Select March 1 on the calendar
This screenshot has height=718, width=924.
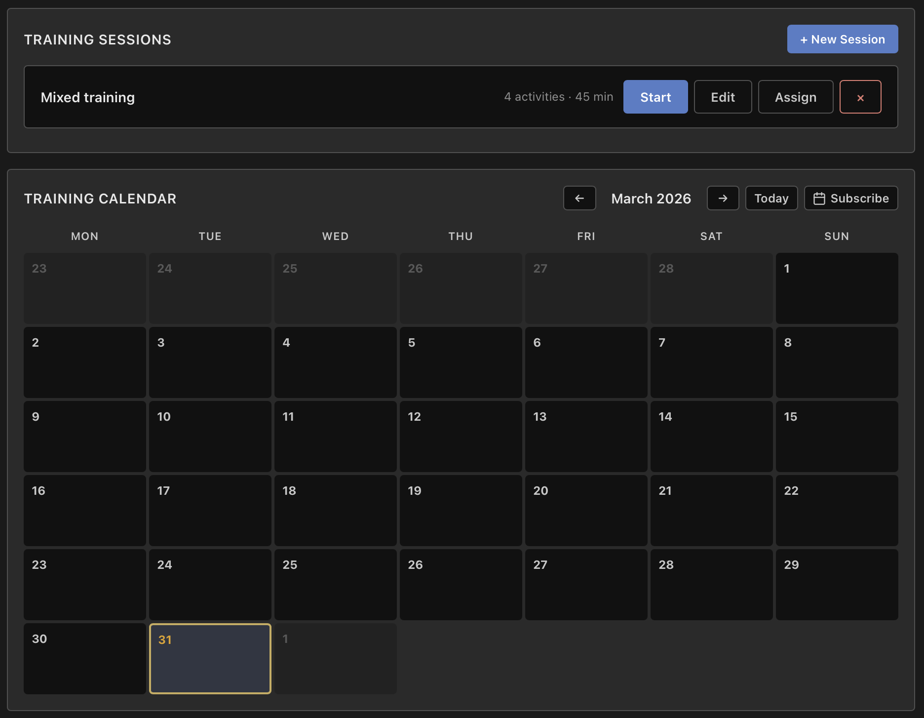click(x=837, y=288)
